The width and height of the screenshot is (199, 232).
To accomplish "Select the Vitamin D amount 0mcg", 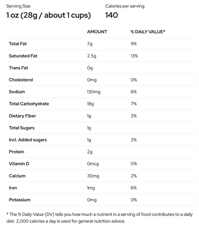I will pos(93,164).
